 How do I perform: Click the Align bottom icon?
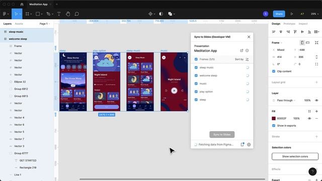click(x=309, y=32)
